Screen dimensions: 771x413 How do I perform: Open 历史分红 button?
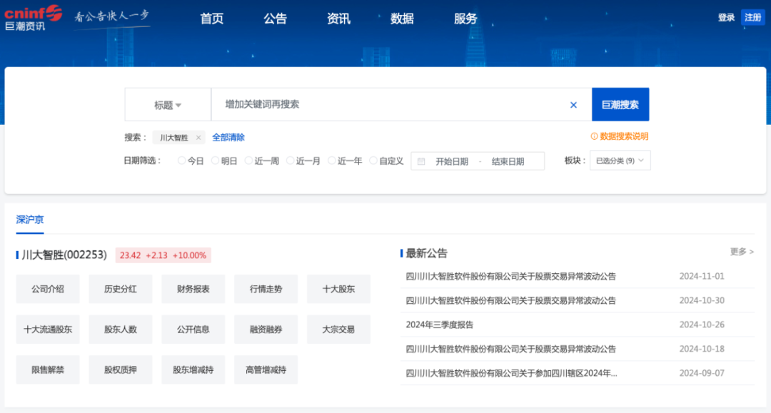(x=121, y=290)
